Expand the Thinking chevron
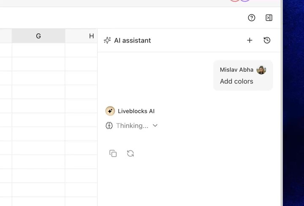Image resolution: width=304 pixels, height=206 pixels. 155,125
